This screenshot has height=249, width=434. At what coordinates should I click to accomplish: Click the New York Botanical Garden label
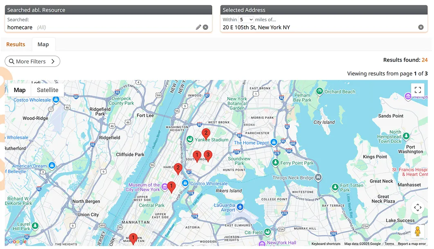(x=237, y=103)
